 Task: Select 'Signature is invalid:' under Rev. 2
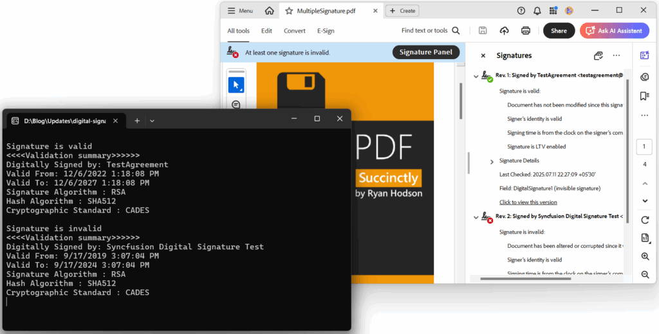(x=522, y=232)
